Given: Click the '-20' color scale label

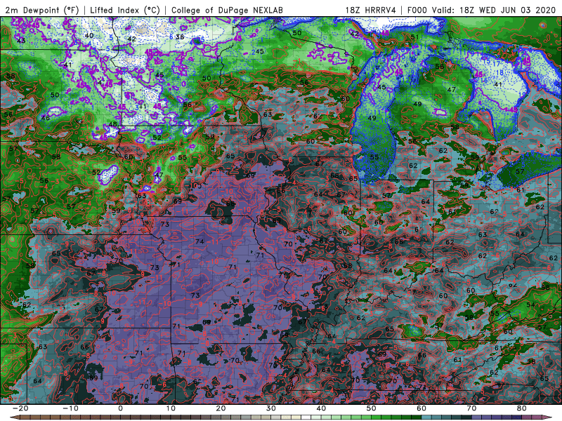Looking at the screenshot, I should pos(20,408).
